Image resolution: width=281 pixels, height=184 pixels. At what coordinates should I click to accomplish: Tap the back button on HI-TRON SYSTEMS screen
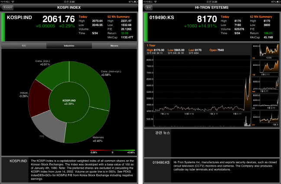pyautogui.click(x=149, y=7)
